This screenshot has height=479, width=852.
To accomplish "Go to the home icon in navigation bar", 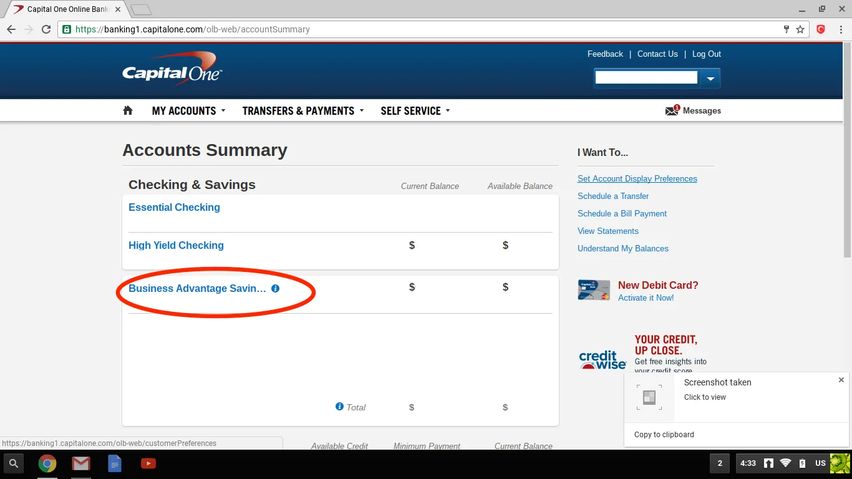I will pyautogui.click(x=128, y=110).
